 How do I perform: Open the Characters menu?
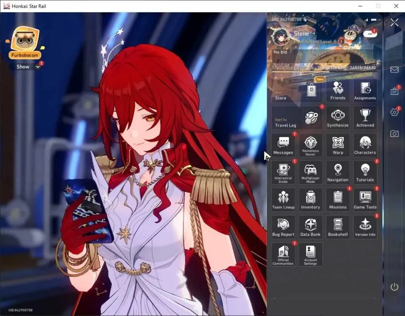[x=365, y=146]
